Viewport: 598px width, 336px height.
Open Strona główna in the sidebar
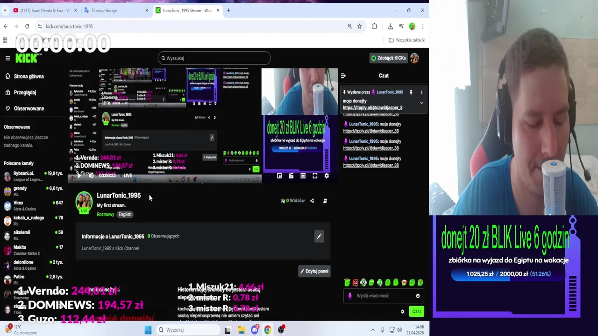click(28, 77)
